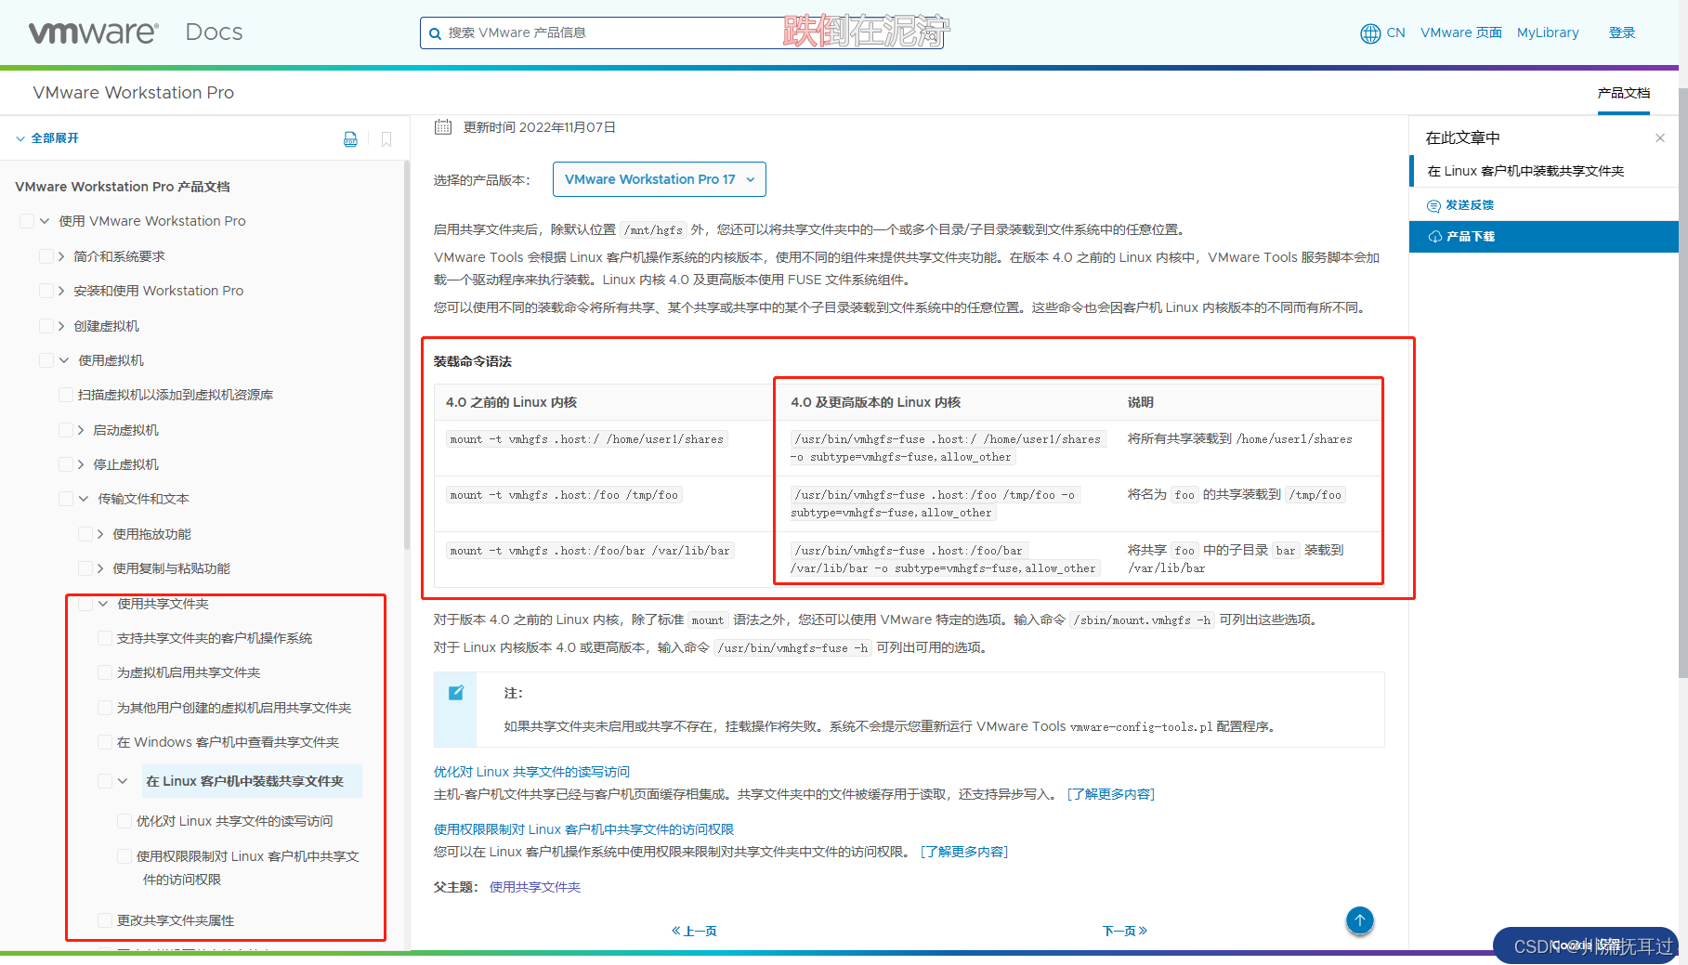Tick checkbox for 启动虚拟机

pyautogui.click(x=66, y=430)
